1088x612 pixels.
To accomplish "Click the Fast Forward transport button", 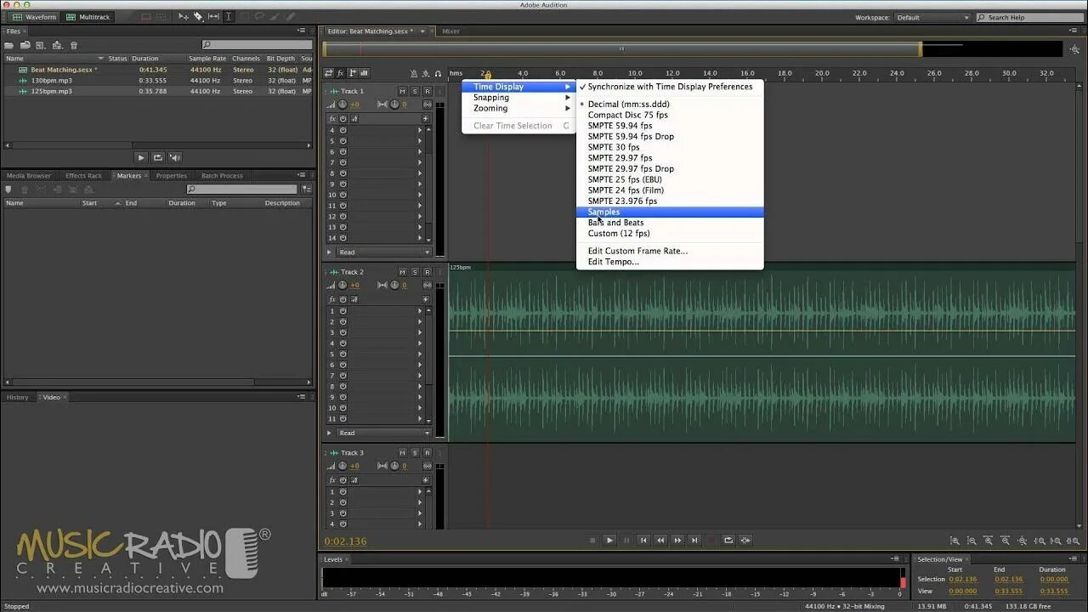I will point(677,540).
